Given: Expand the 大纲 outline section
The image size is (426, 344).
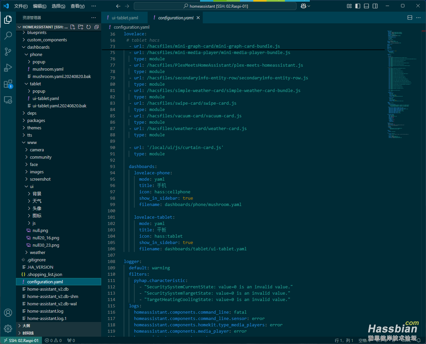Looking at the screenshot, I should (59, 326).
